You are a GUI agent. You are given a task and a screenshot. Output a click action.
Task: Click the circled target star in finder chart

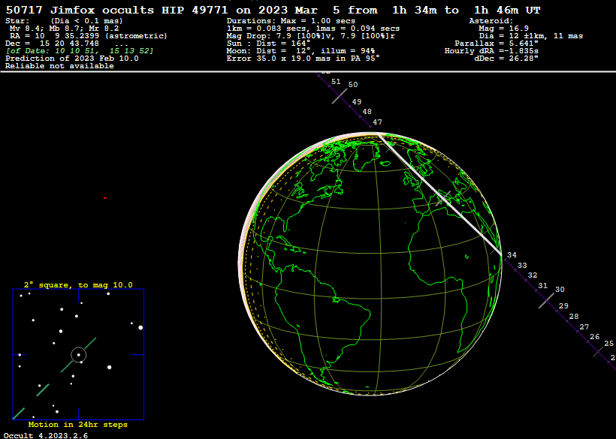pos(79,355)
